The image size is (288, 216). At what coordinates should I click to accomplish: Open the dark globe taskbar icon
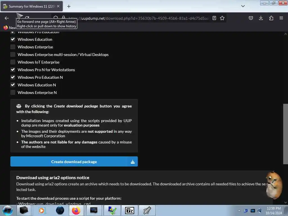coord(60,210)
